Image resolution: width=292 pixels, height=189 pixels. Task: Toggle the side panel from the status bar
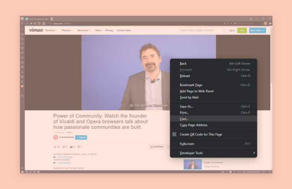[x=22, y=172]
